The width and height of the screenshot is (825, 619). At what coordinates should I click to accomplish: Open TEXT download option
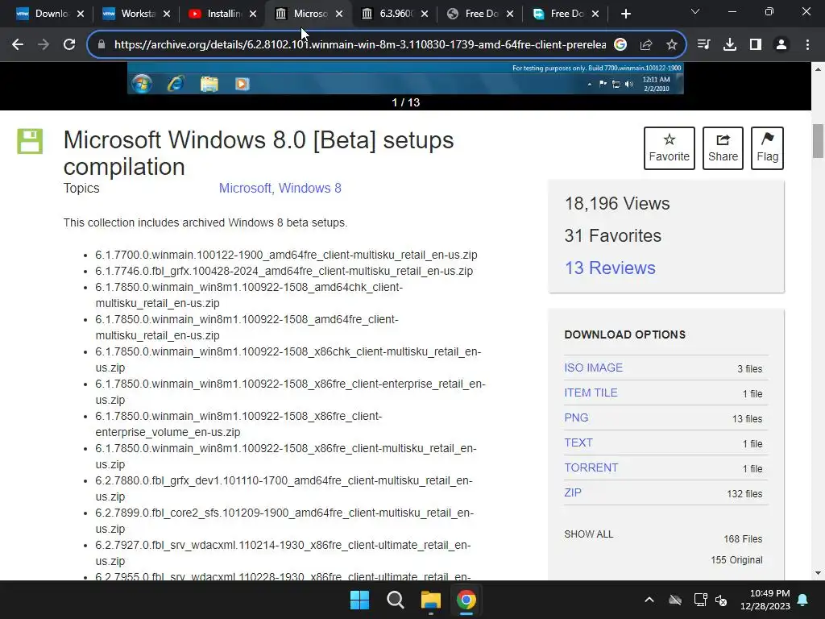pyautogui.click(x=578, y=442)
